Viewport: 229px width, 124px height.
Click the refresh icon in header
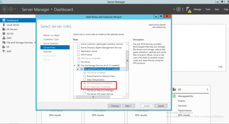178,9
